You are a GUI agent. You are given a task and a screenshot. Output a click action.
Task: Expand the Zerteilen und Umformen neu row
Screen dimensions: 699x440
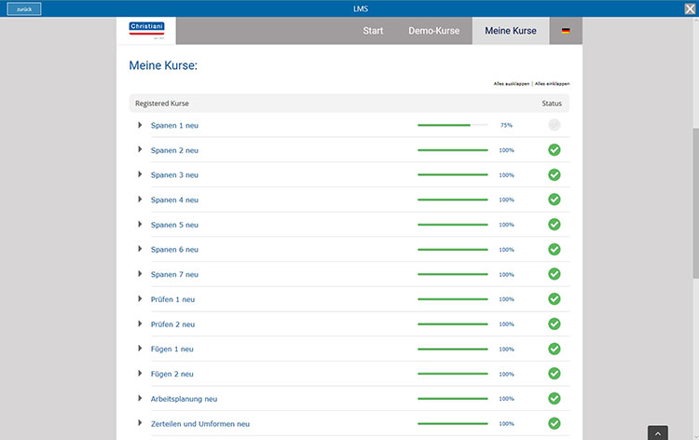click(x=140, y=422)
